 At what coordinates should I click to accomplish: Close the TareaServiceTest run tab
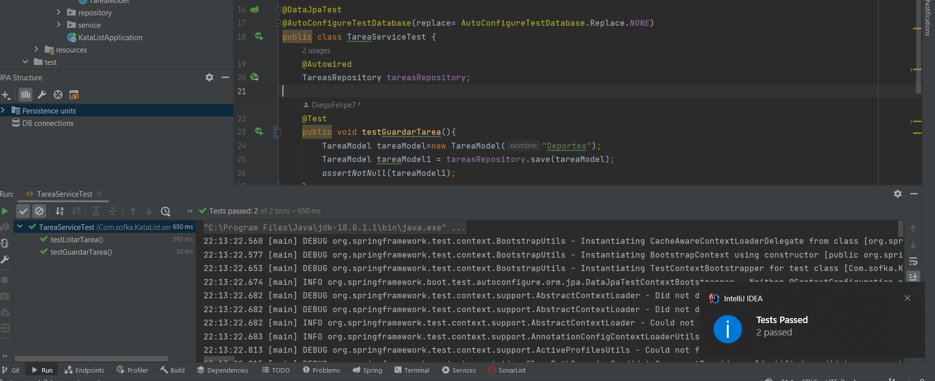click(99, 194)
